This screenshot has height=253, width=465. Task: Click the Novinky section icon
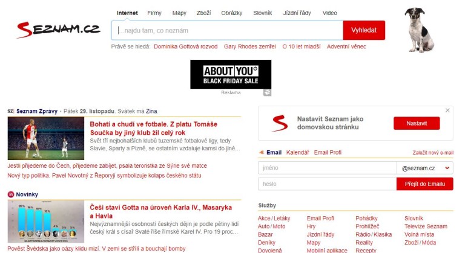click(x=11, y=194)
